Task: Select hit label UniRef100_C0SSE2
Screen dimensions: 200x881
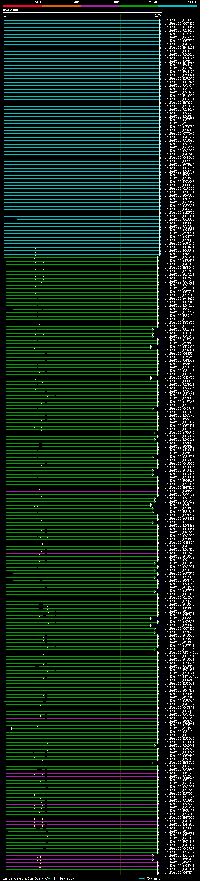Action: 179,113
